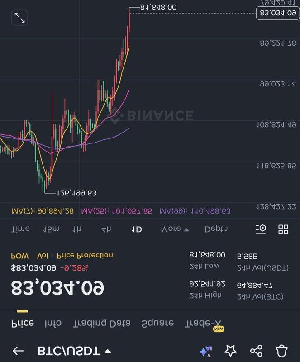Click the 83,034.09 price marker on chart axis
Image resolution: width=300 pixels, height=362 pixels.
277,13
